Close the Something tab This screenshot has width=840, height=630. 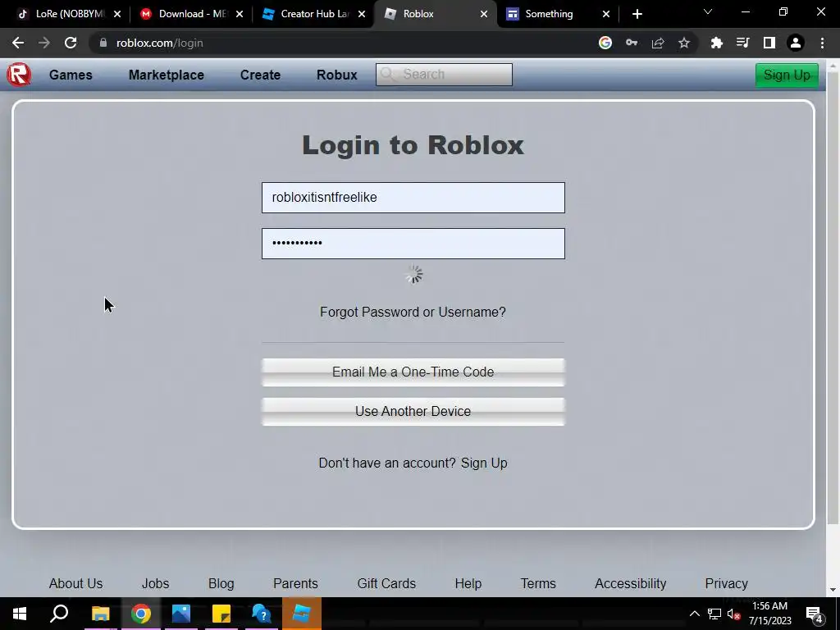click(606, 14)
